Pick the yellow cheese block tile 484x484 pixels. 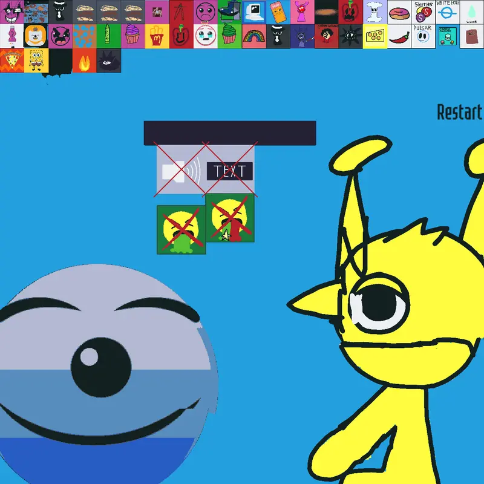point(375,36)
